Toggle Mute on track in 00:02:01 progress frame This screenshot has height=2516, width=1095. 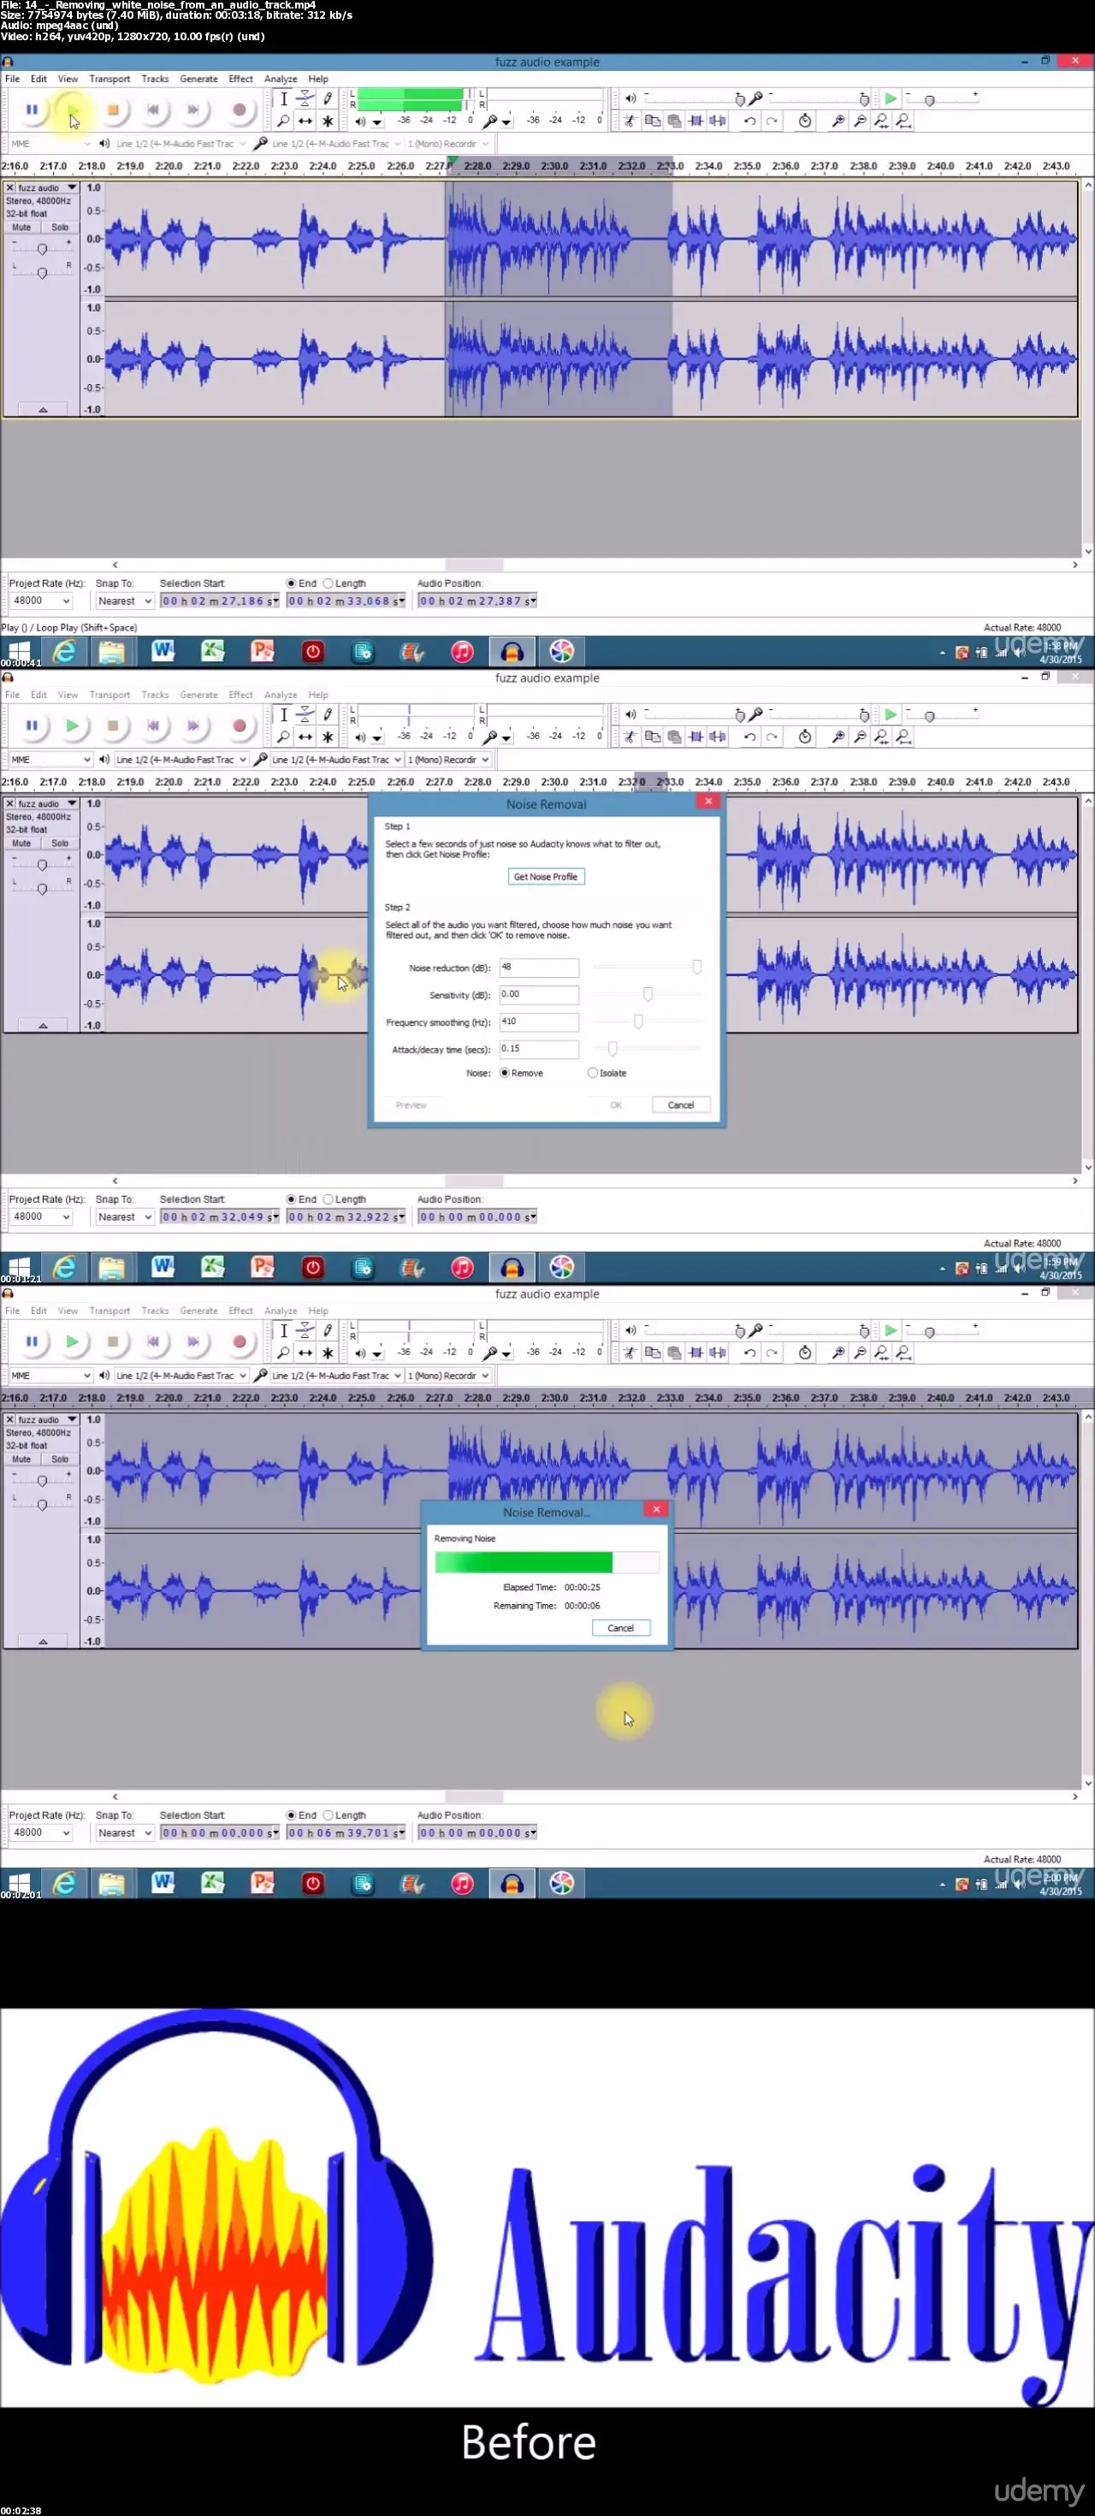(21, 1459)
